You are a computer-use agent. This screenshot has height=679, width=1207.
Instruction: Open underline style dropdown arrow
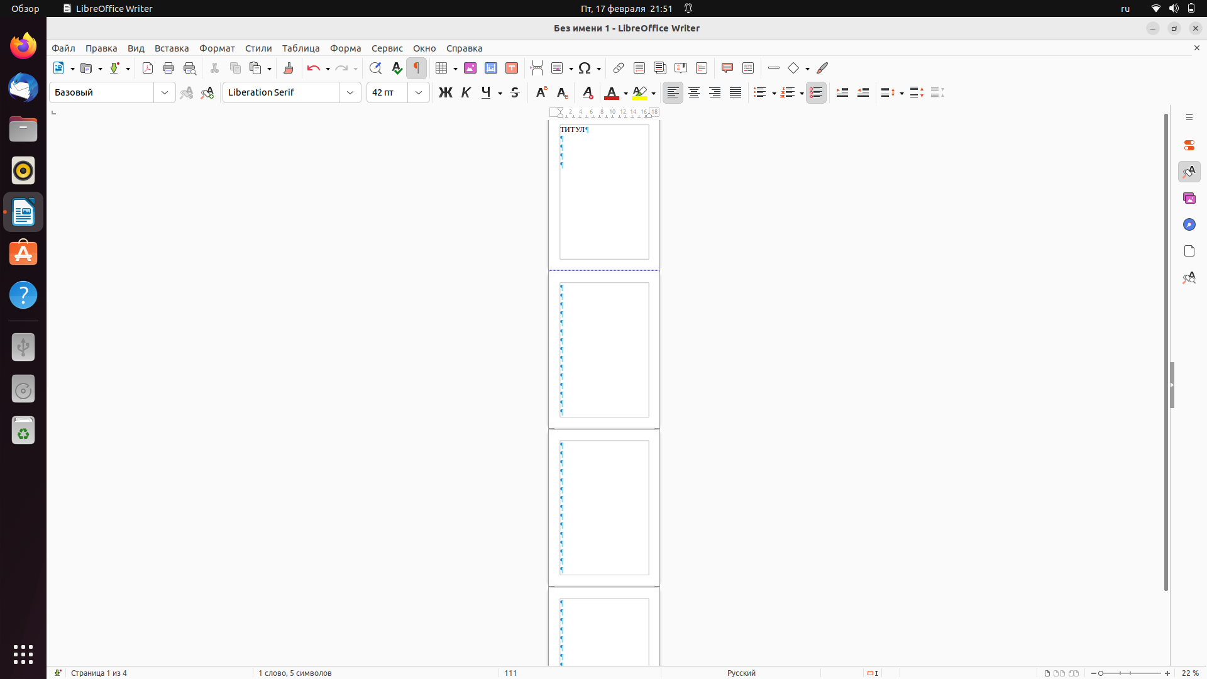pos(500,93)
